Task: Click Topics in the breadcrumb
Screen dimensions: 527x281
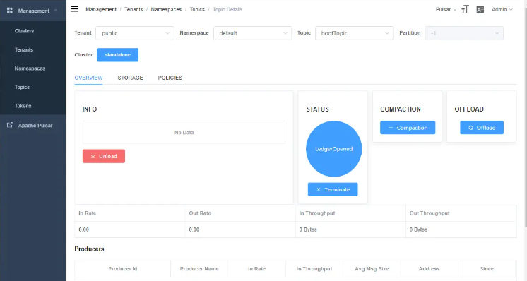Action: click(x=197, y=9)
